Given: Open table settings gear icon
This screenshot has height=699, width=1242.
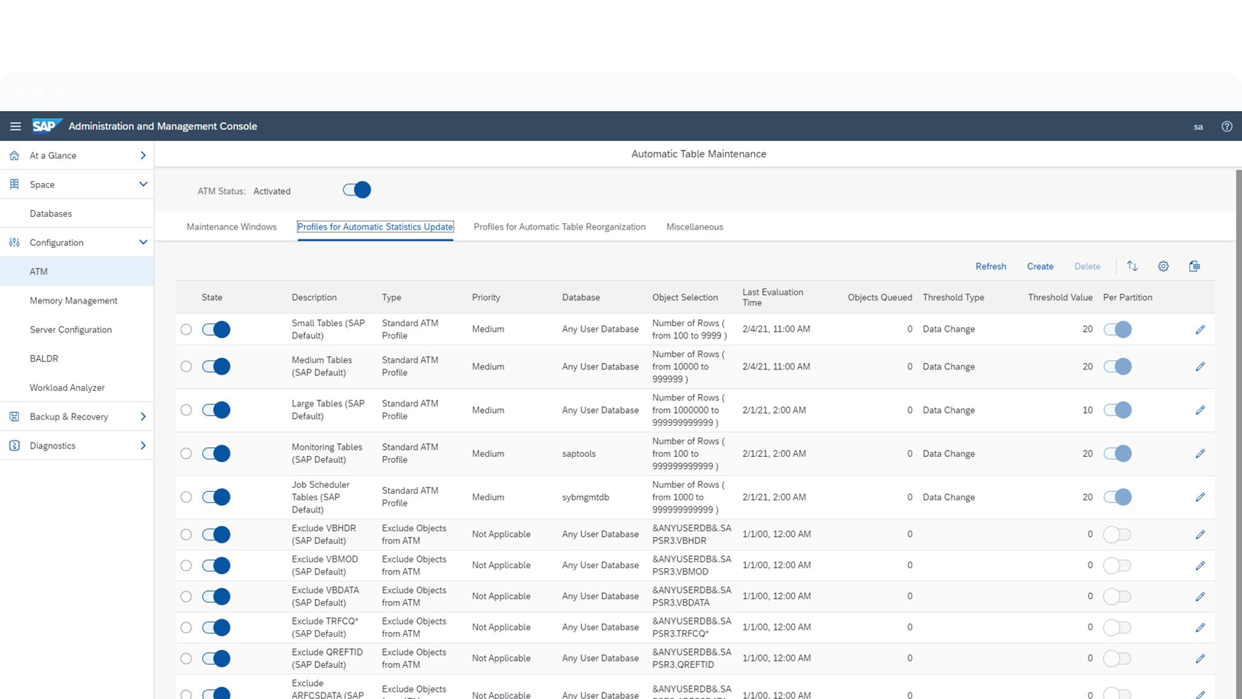Looking at the screenshot, I should (1163, 266).
